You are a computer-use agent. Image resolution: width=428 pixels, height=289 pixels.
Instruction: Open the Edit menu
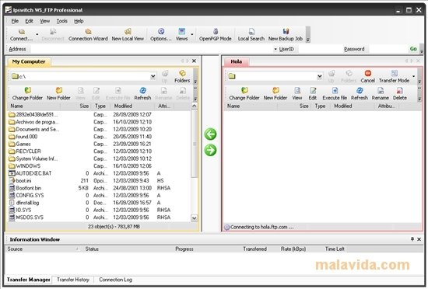pos(30,21)
